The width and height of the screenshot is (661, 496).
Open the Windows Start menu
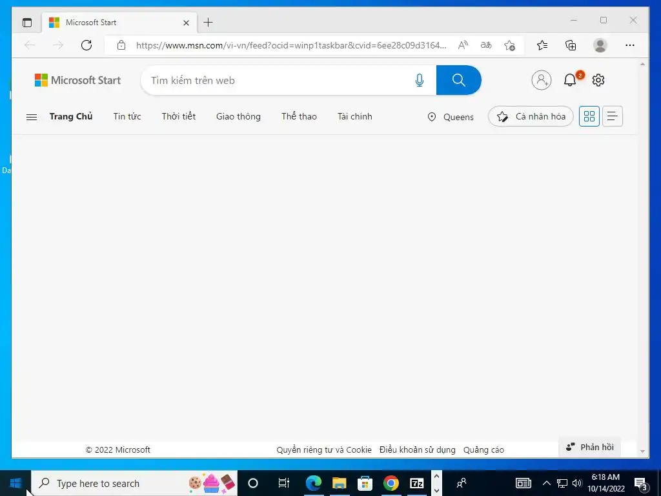(x=15, y=483)
